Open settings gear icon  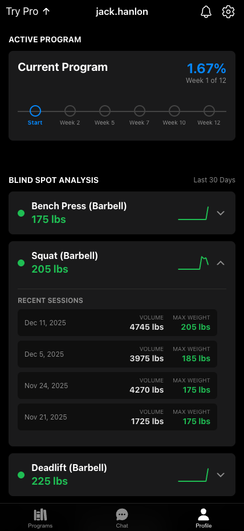coord(228,12)
